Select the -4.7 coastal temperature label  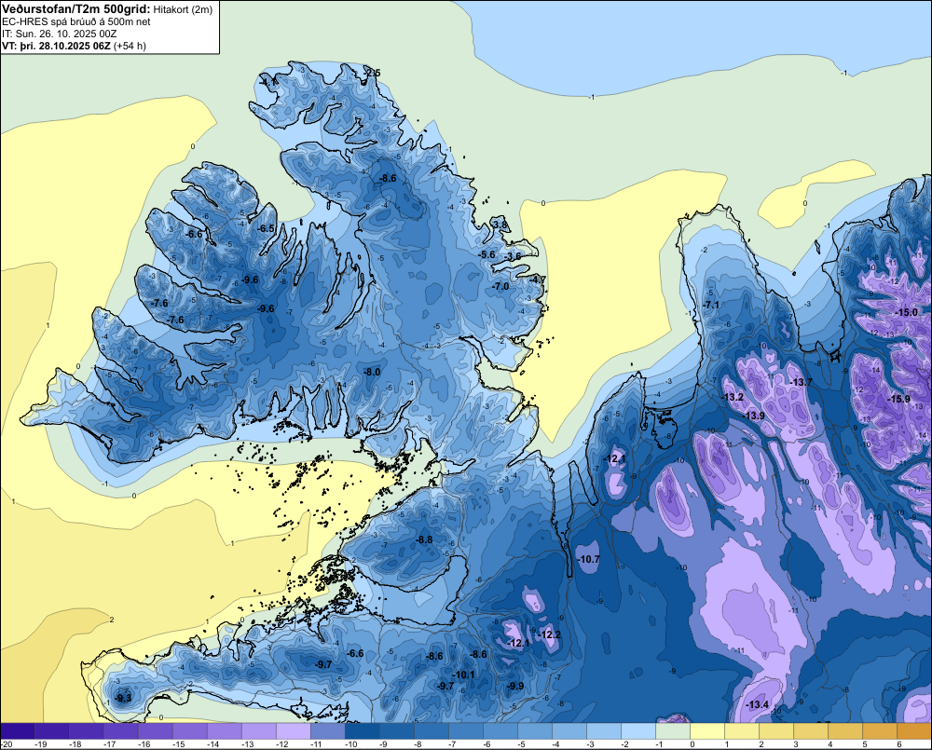(x=538, y=280)
